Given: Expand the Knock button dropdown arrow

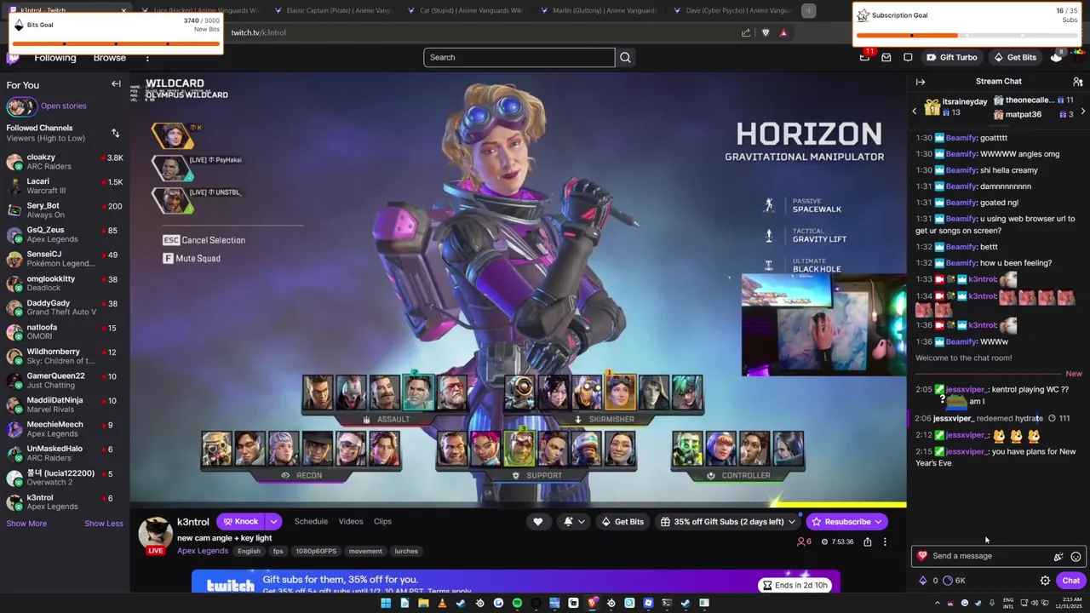Looking at the screenshot, I should (x=273, y=521).
